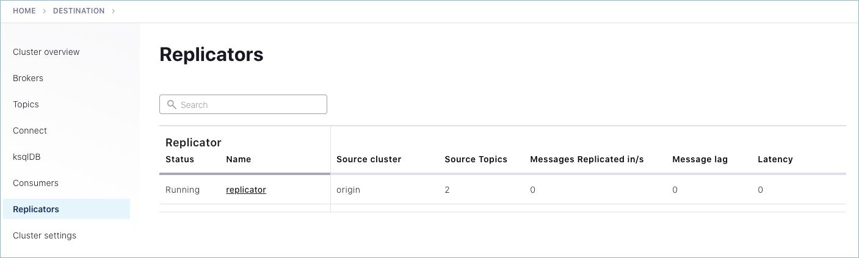Image resolution: width=859 pixels, height=258 pixels.
Task: Navigate to Topics page
Action: tap(26, 104)
